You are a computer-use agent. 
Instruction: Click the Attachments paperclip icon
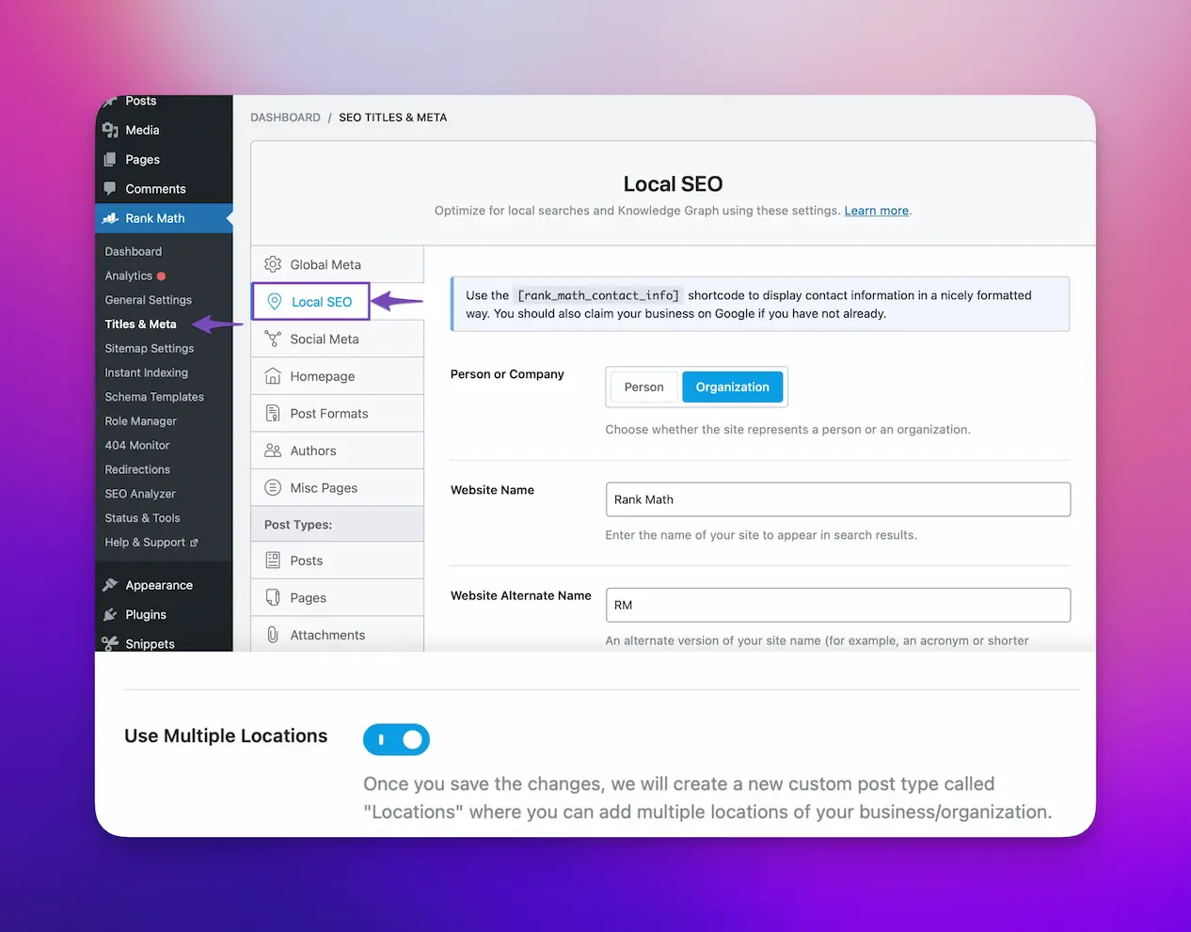pos(273,635)
